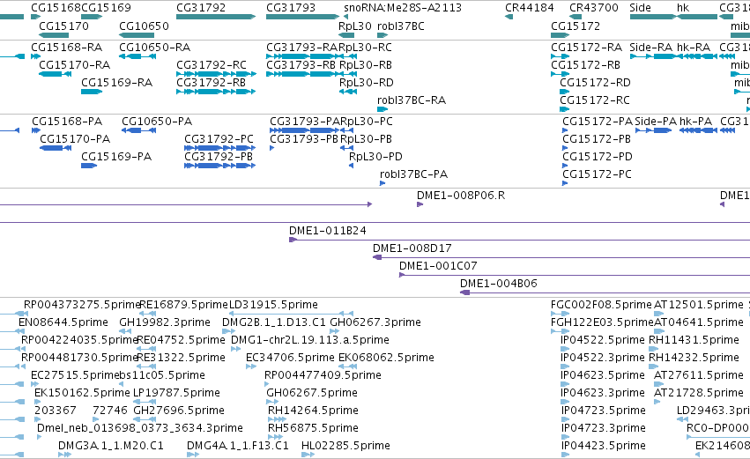The height and width of the screenshot is (459, 750).
Task: Select transcript CG31792-RB
Action: [x=216, y=92]
